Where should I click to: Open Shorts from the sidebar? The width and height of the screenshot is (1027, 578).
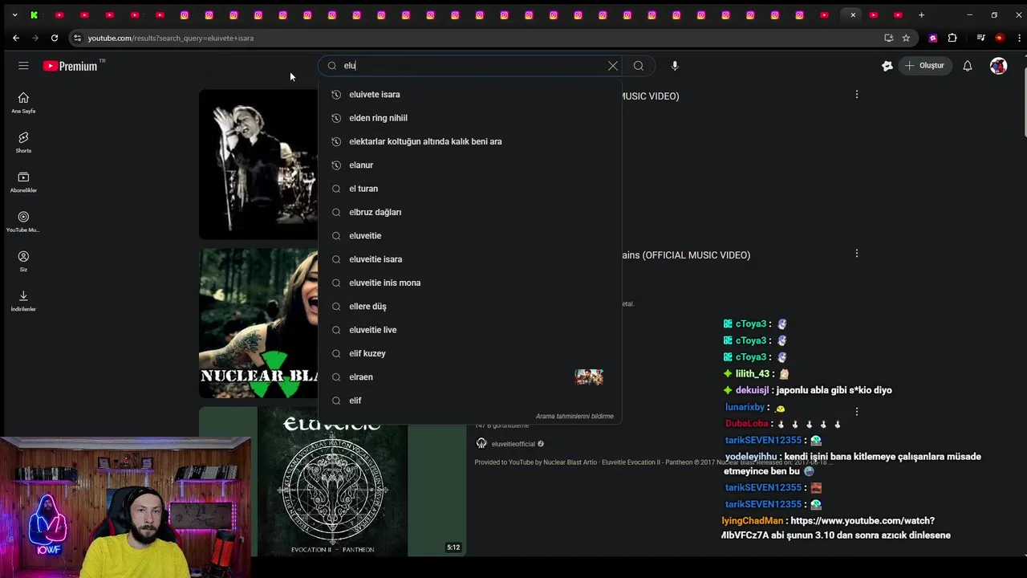(23, 142)
